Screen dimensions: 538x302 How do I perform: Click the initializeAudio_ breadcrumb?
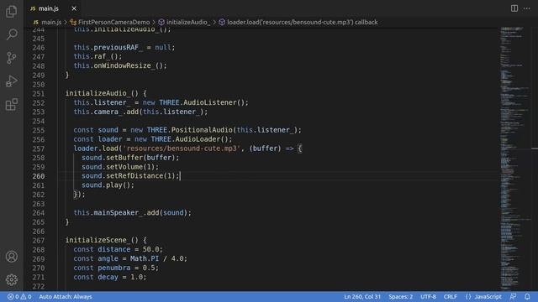pyautogui.click(x=184, y=23)
